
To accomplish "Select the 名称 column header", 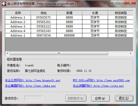I will (18, 13).
